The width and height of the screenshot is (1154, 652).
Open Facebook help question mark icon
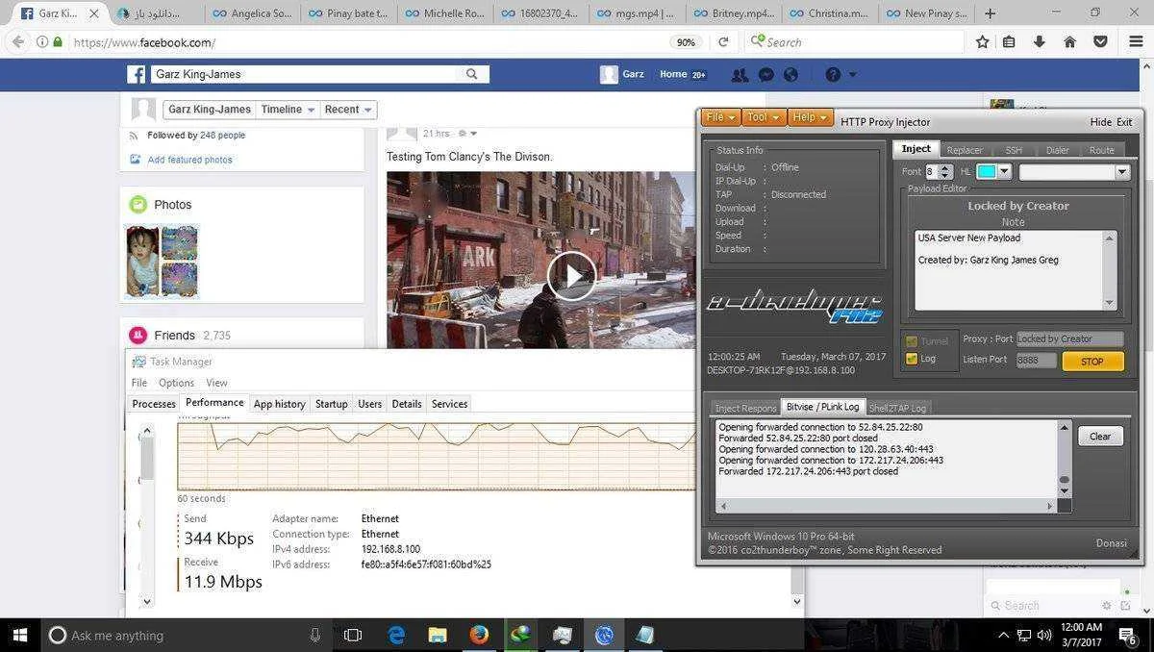click(833, 74)
